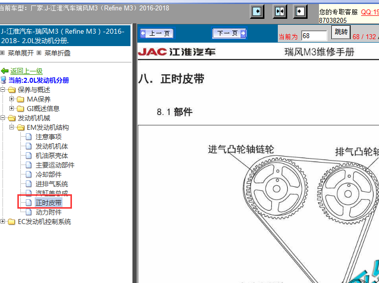
Task: Click the database icon beside 当前:2.0L发动机分册
Action: [3, 80]
